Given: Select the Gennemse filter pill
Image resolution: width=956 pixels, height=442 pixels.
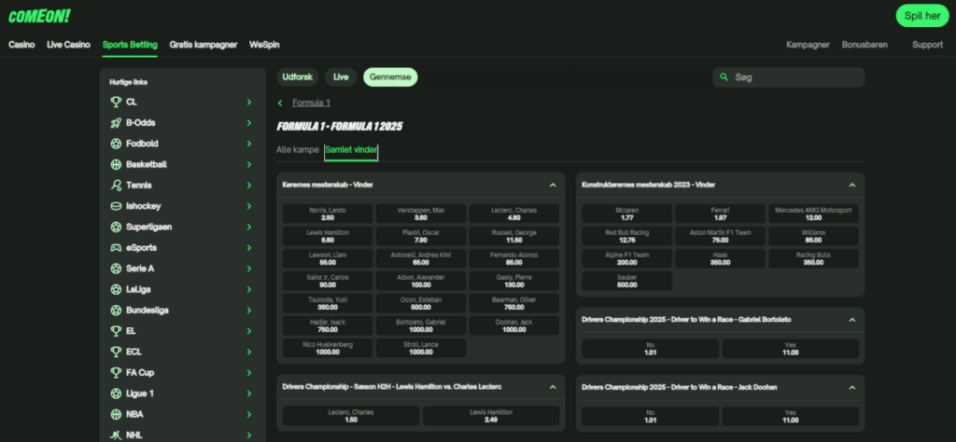Looking at the screenshot, I should (x=390, y=77).
